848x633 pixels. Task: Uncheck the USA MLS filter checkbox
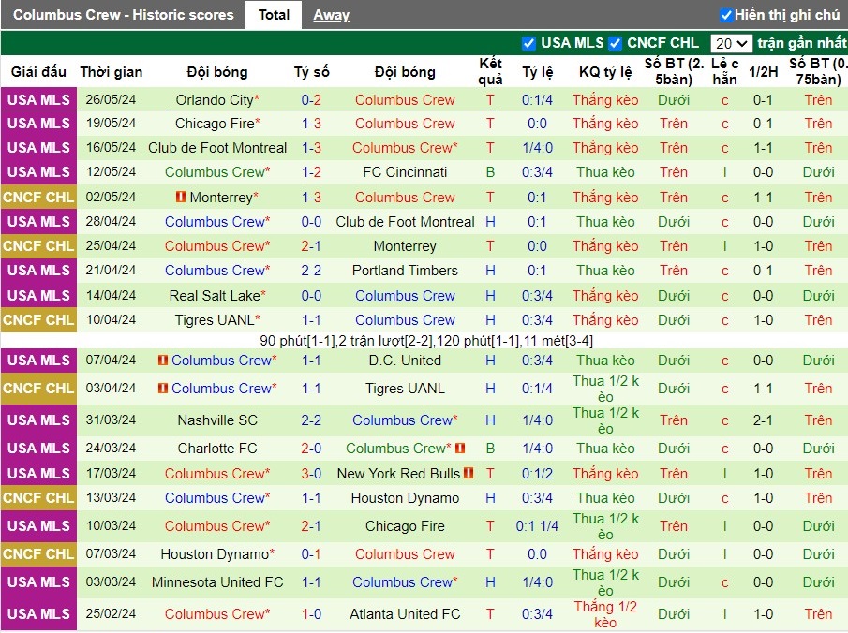[x=528, y=43]
